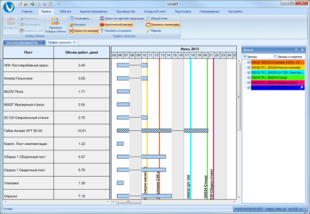
Task: Click the Общий план button
Action: pyautogui.click(x=157, y=19)
